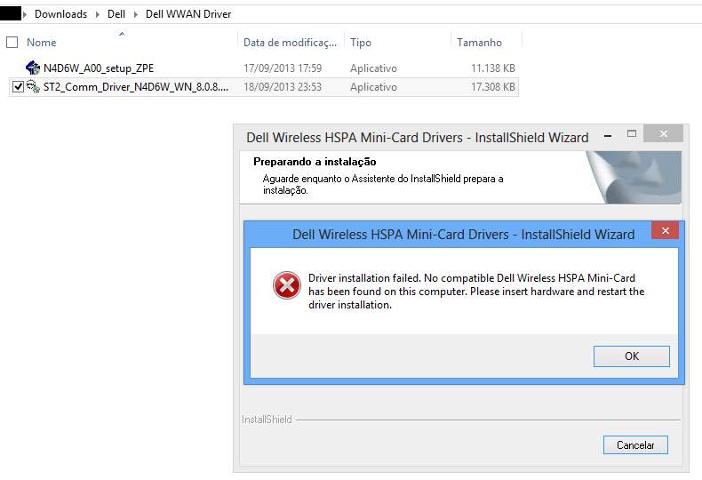Viewport: 702px width, 480px height.
Task: Close the driver installation failed error dialog
Action: pos(665,230)
